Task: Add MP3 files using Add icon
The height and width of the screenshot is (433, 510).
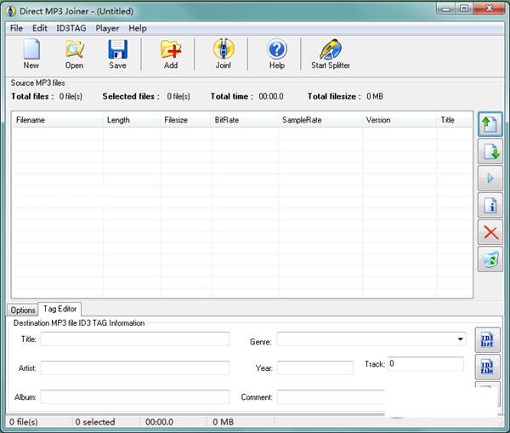Action: pos(171,54)
